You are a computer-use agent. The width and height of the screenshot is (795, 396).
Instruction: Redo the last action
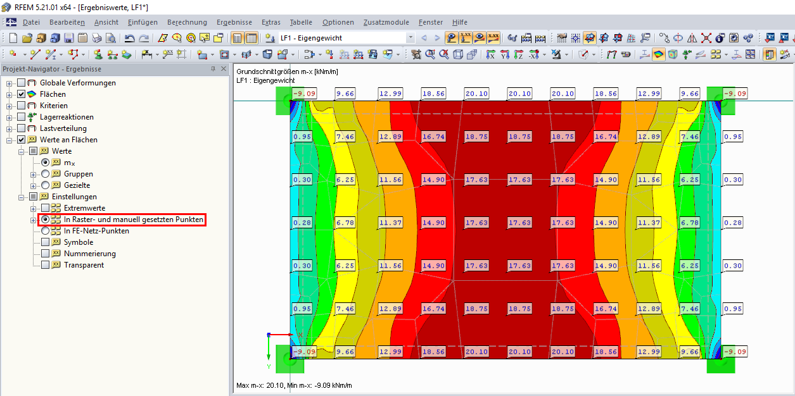click(x=144, y=38)
